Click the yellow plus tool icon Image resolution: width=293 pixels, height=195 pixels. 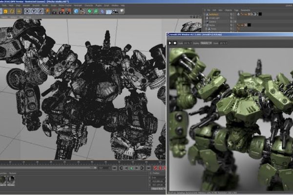tap(19, 11)
